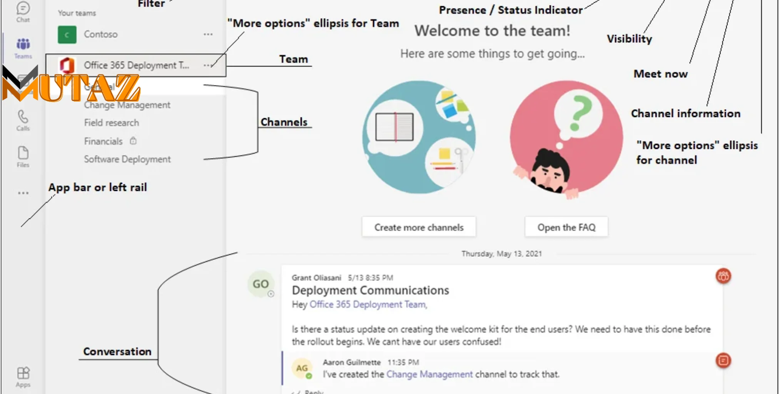The height and width of the screenshot is (394, 779).
Task: Click the 5/13 8:35 PM timestamp
Action: [371, 278]
